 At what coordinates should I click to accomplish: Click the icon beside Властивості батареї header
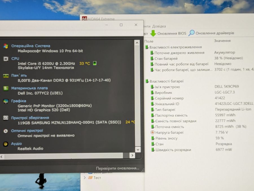(x=147, y=81)
